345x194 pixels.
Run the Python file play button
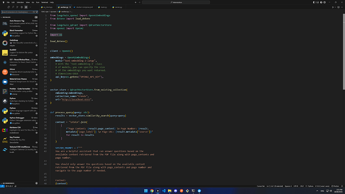tap(333, 7)
